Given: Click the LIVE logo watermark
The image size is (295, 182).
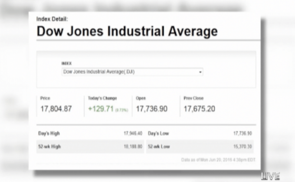Looking at the screenshot, I should tap(270, 175).
